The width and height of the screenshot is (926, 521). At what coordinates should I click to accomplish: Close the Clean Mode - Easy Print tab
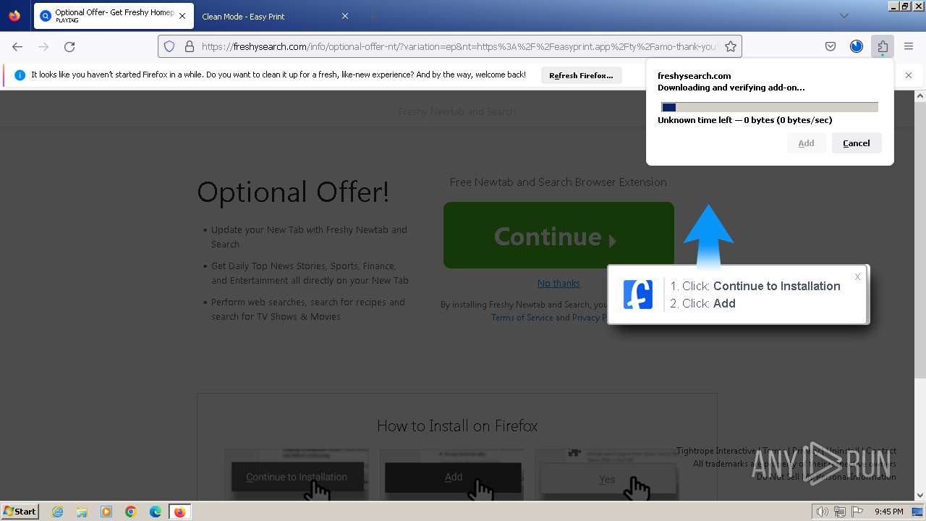pyautogui.click(x=345, y=16)
